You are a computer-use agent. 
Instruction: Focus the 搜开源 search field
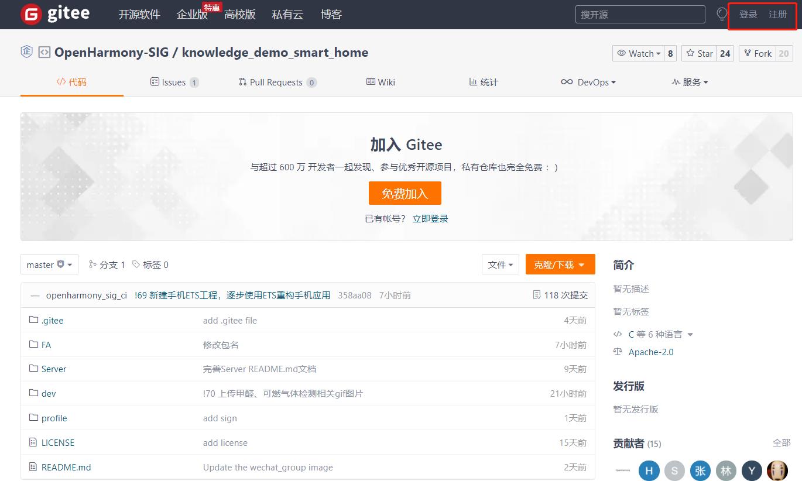tap(640, 15)
